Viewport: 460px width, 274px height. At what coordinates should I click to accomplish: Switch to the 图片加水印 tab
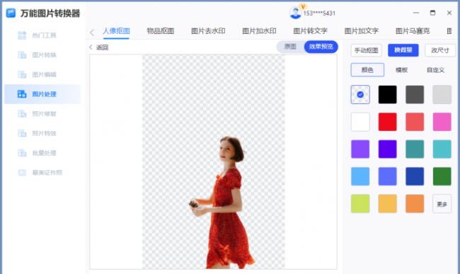pyautogui.click(x=259, y=31)
